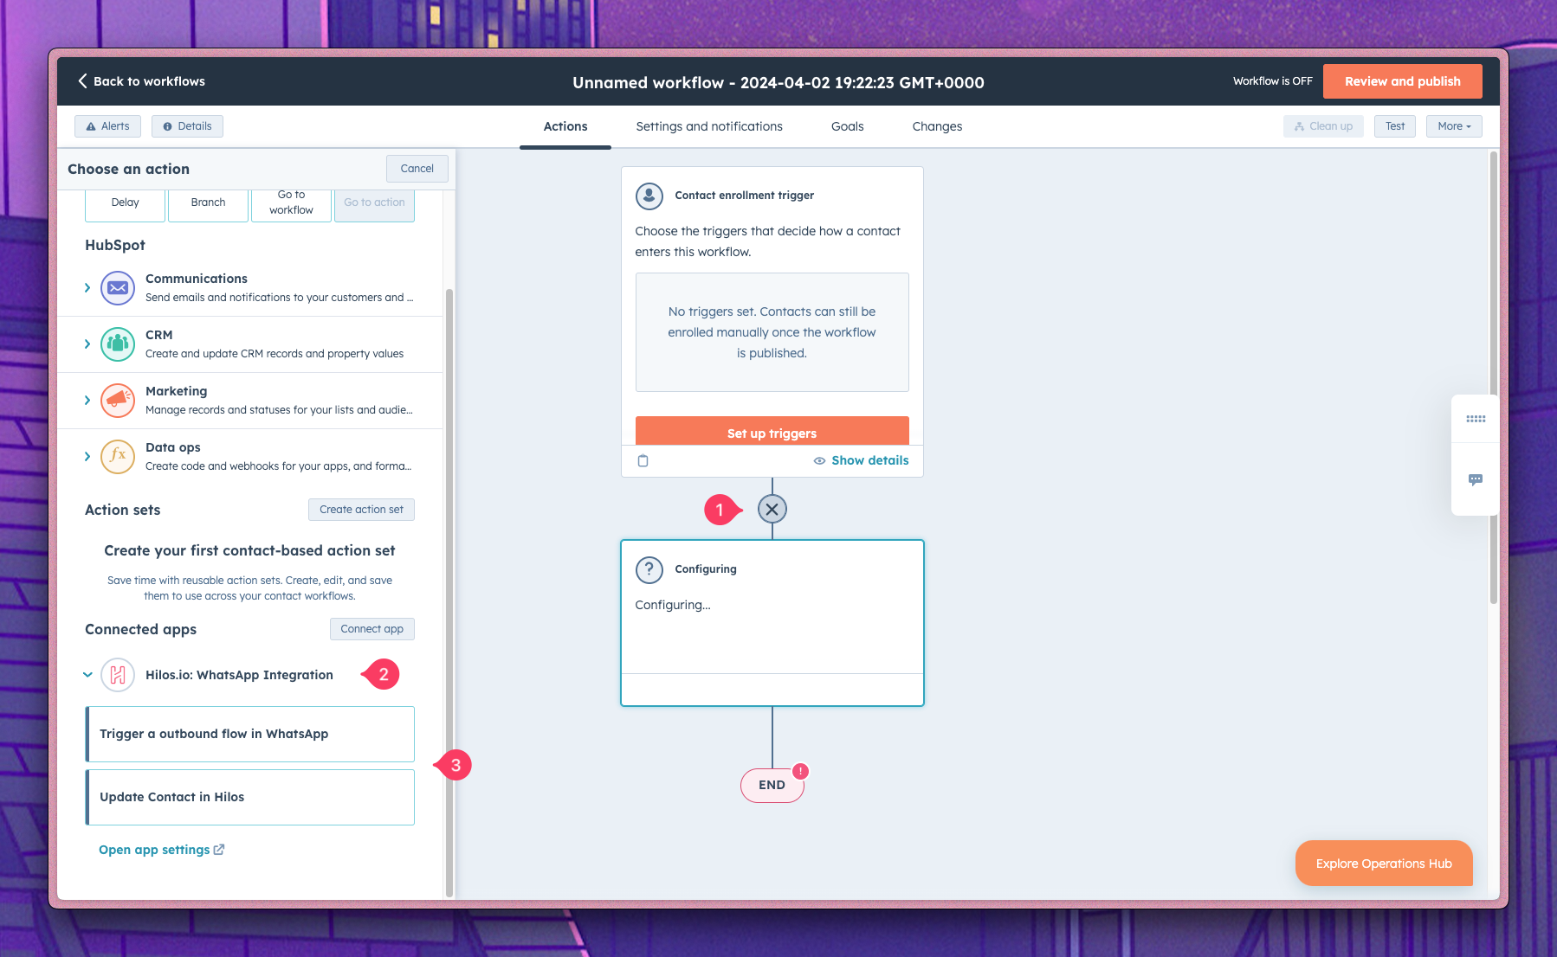Click the Review and publish button
This screenshot has height=957, width=1557.
click(x=1402, y=80)
